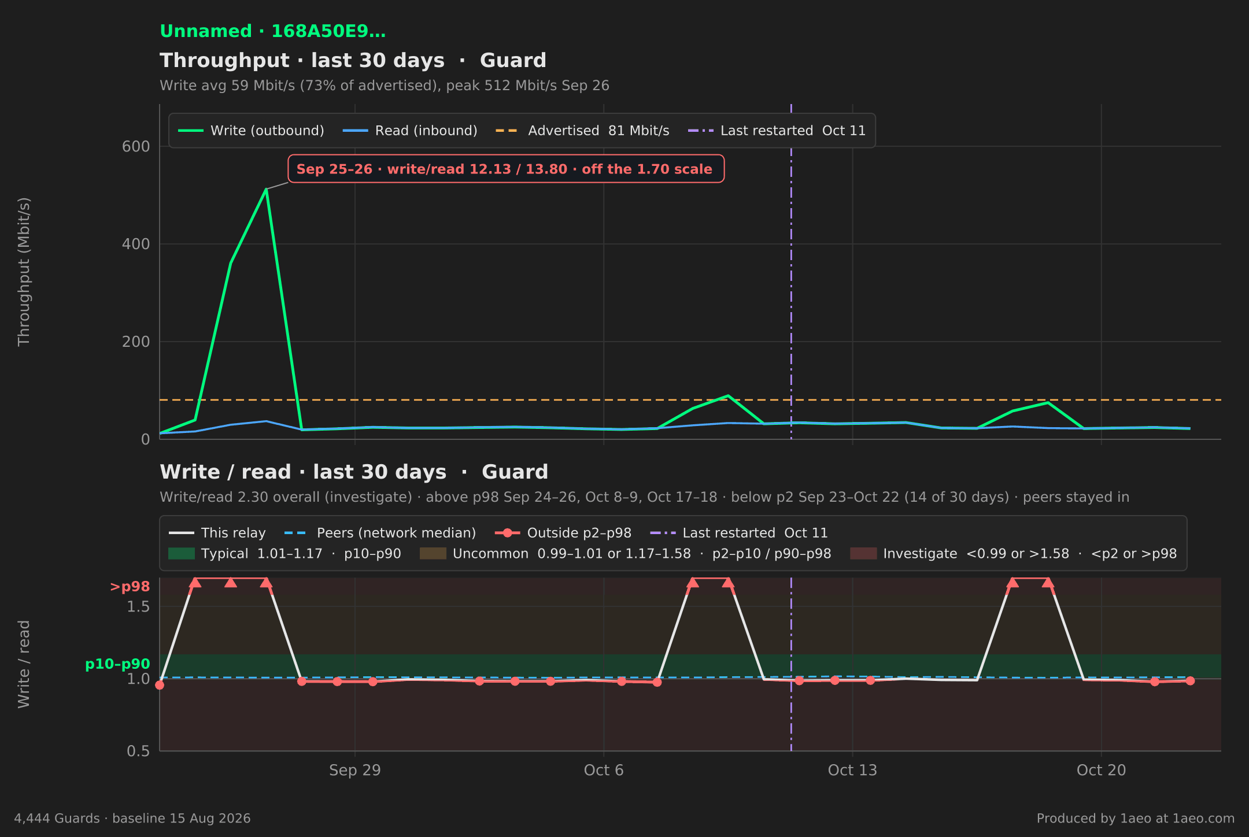Click the 'Write / read · last 30 days · Guard' title
This screenshot has width=1249, height=837.
(354, 472)
